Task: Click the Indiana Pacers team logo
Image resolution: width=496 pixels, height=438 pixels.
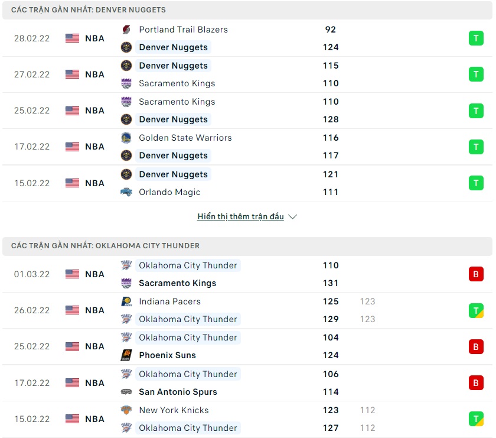Action: pos(126,301)
